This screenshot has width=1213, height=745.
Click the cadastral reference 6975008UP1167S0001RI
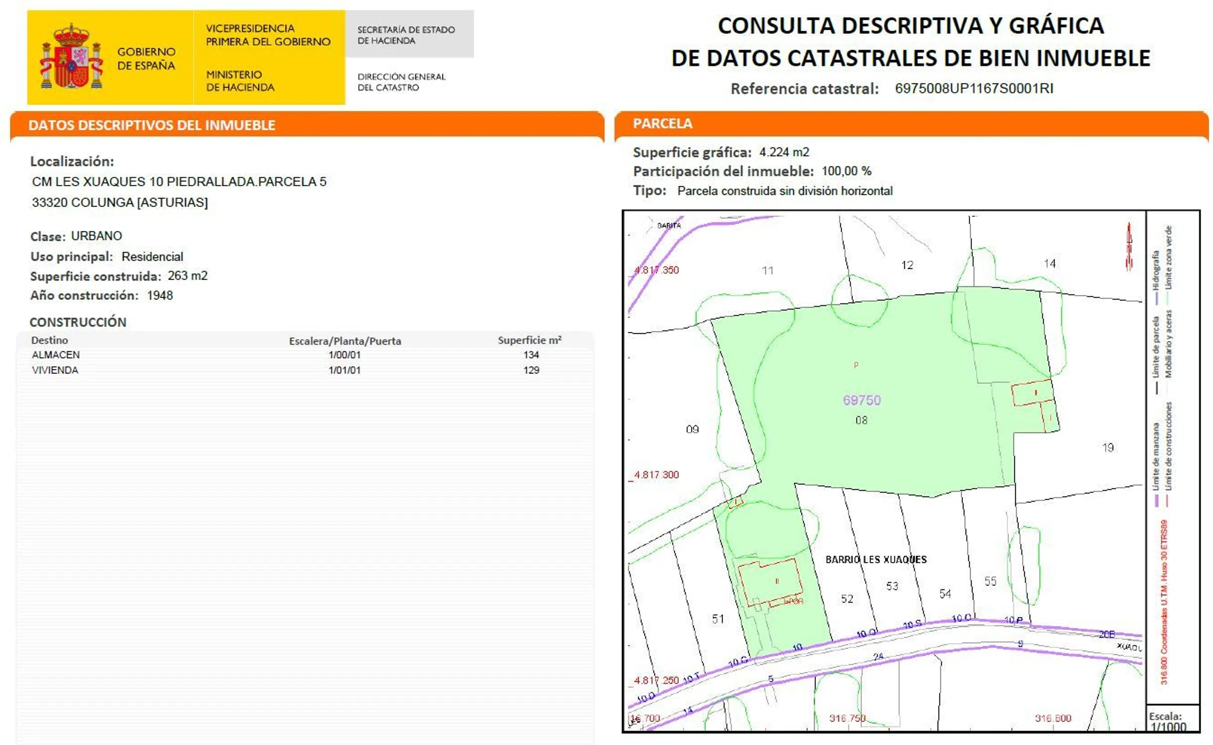(x=974, y=88)
